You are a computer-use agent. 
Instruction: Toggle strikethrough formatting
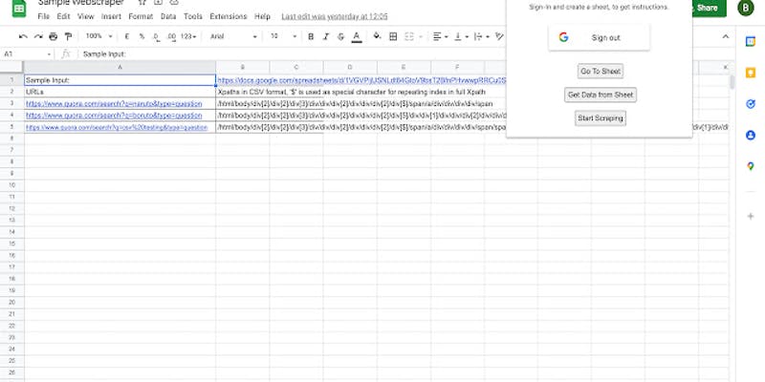click(341, 36)
